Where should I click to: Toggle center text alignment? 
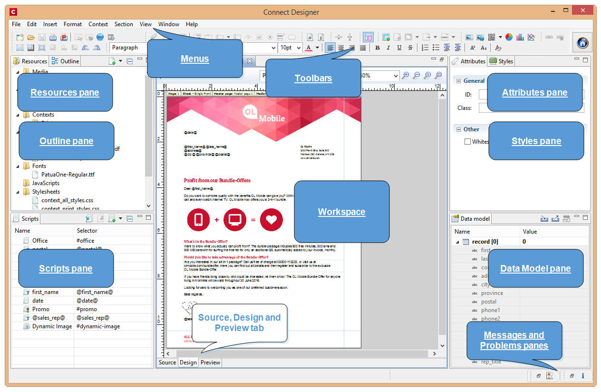click(x=341, y=48)
